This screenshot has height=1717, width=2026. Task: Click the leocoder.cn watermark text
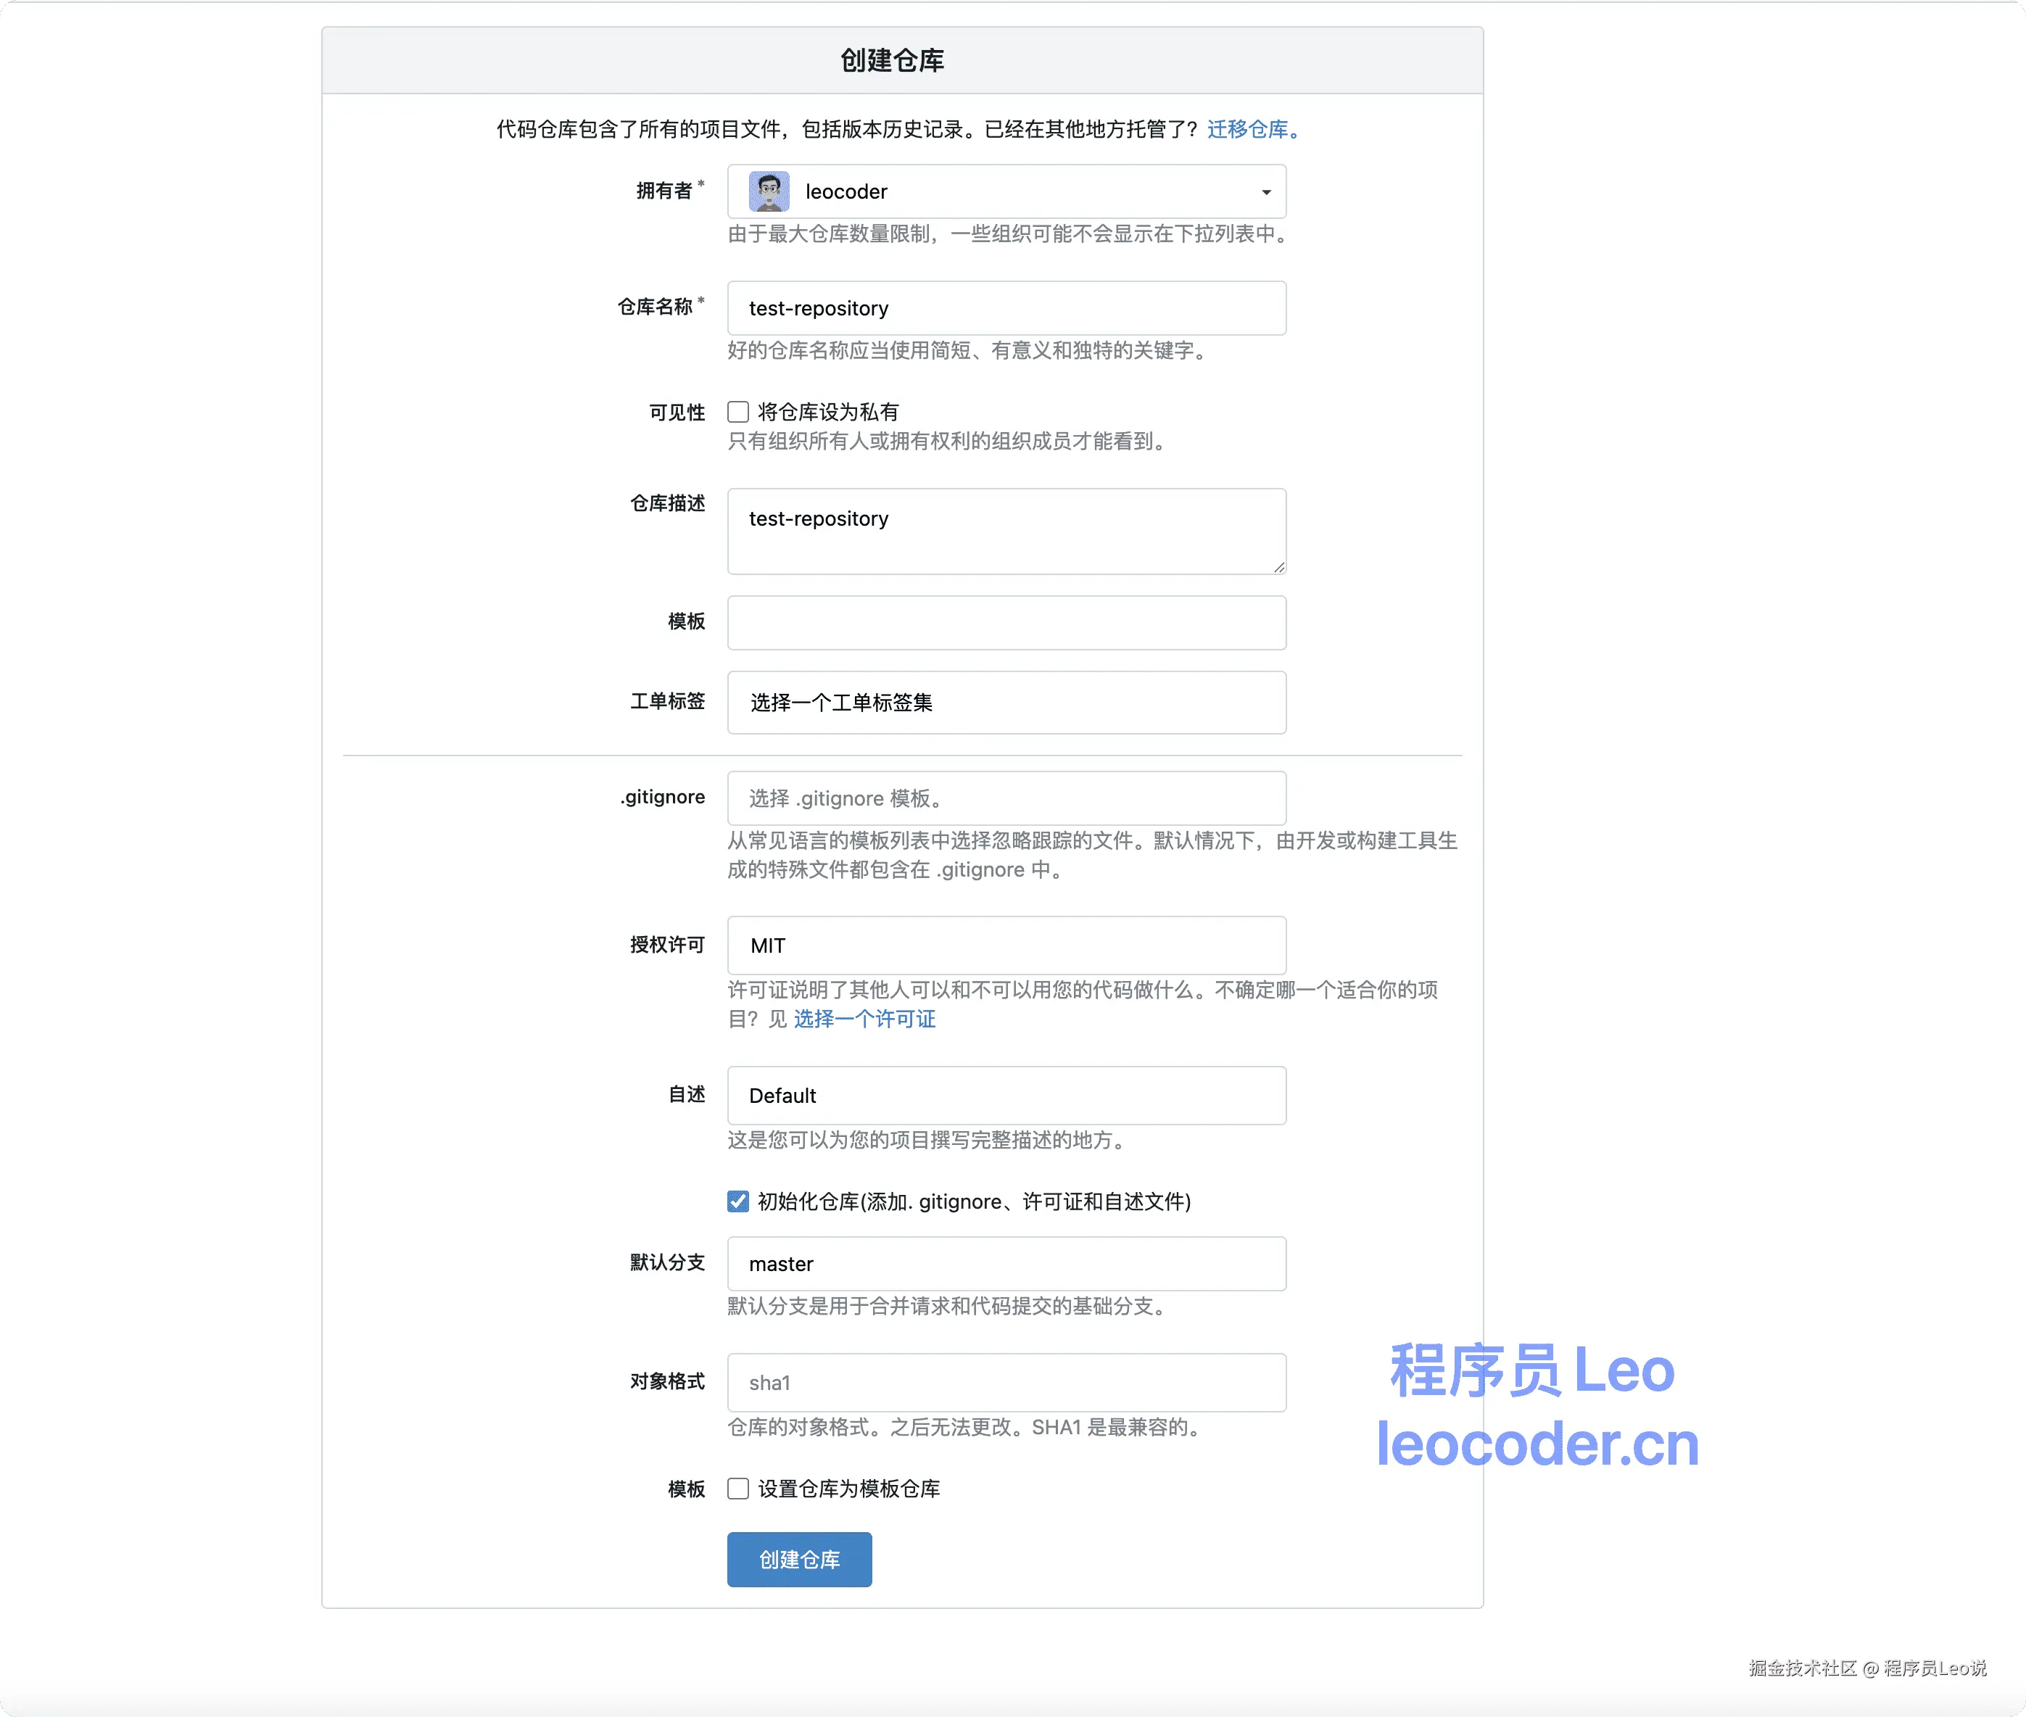point(1537,1444)
